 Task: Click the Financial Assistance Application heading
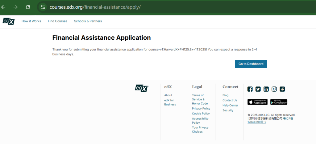click(101, 38)
